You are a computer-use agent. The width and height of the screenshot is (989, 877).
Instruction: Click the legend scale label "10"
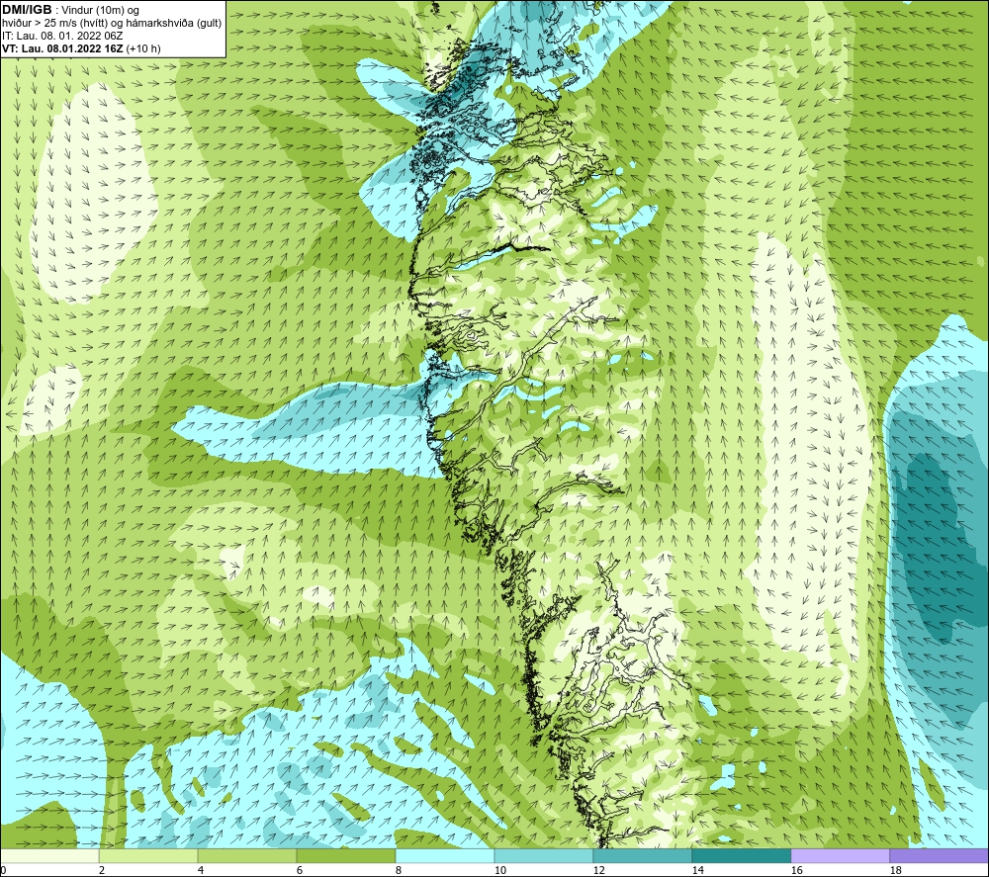click(499, 871)
